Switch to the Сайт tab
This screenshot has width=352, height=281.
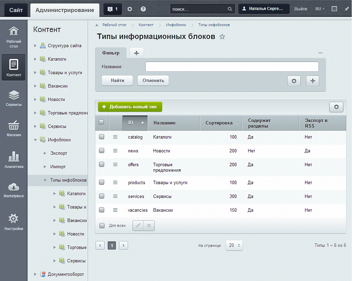click(x=16, y=10)
